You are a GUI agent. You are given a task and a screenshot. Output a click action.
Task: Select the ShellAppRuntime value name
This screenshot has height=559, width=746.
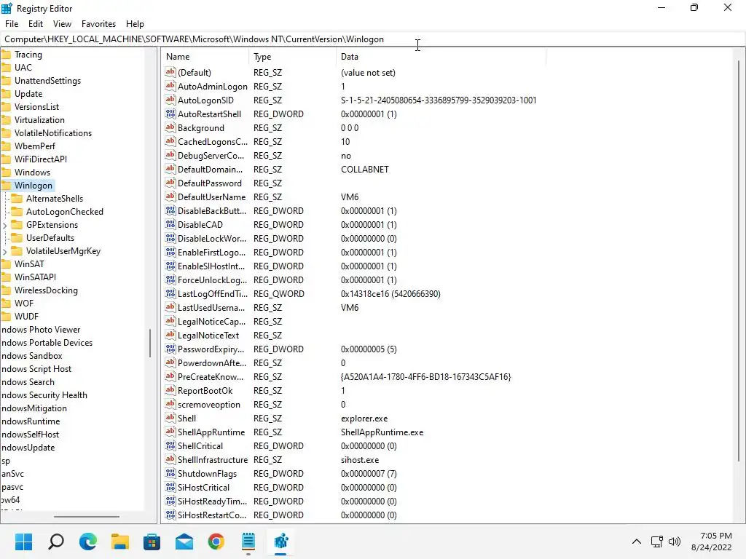(211, 432)
